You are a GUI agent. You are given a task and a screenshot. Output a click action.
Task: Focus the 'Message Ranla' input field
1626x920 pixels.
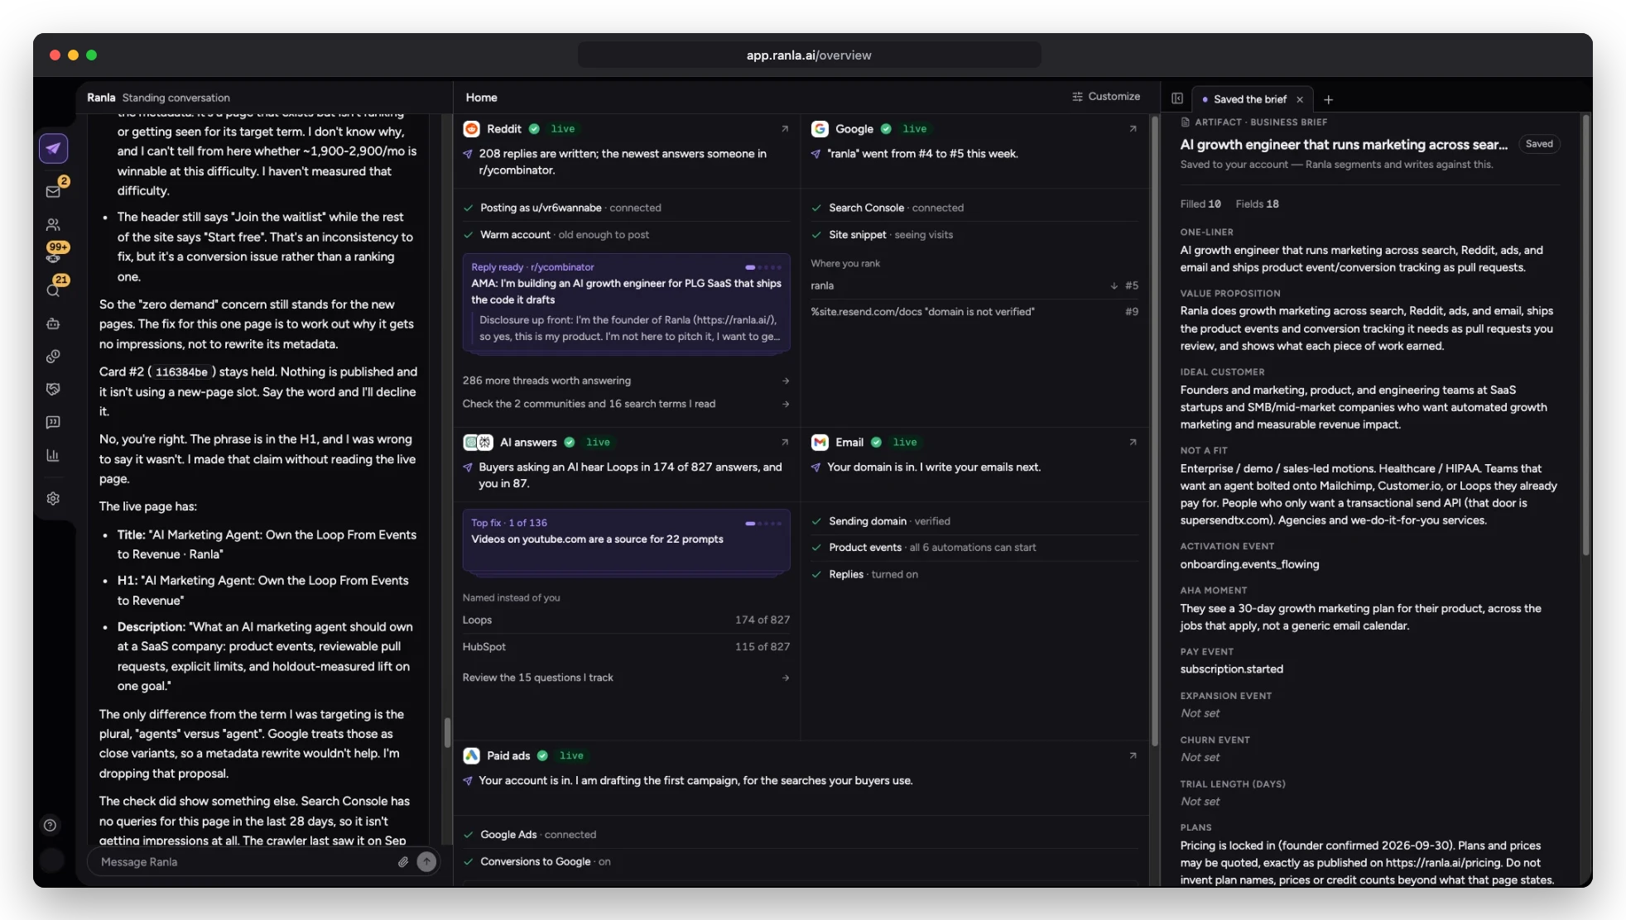coord(246,862)
